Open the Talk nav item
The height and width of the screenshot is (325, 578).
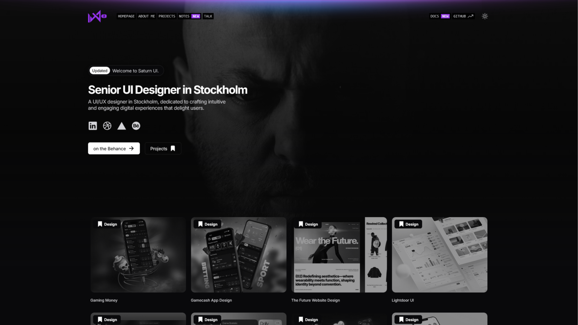click(x=208, y=16)
